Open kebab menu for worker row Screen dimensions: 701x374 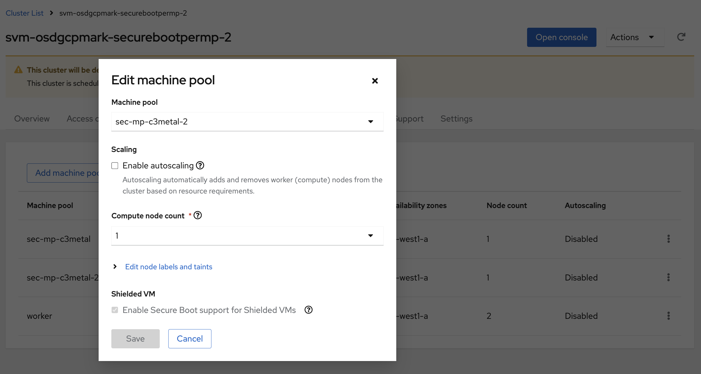pos(669,316)
